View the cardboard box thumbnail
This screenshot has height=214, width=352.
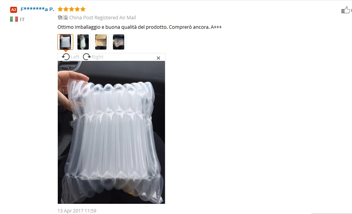tap(101, 42)
